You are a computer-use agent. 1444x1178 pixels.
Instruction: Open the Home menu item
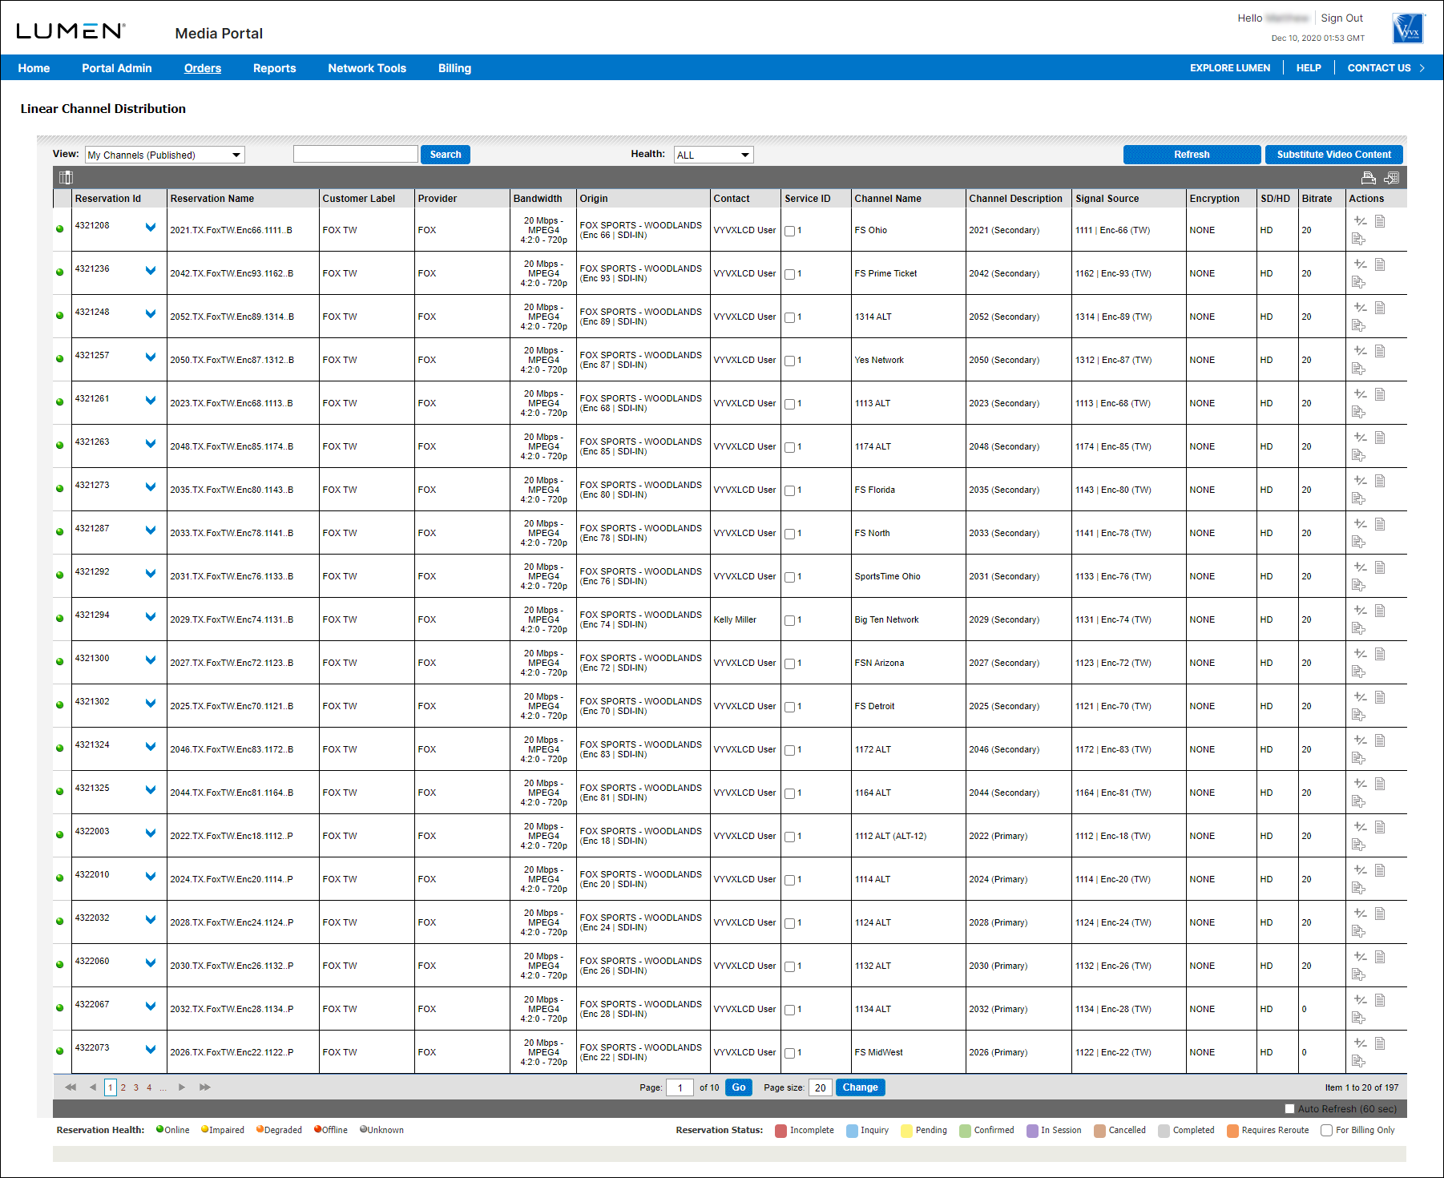pos(34,68)
